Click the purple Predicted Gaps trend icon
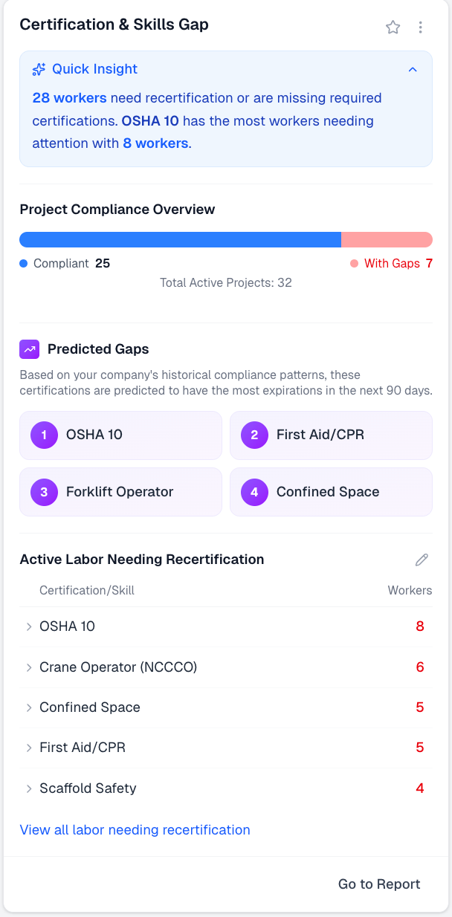 [x=30, y=349]
